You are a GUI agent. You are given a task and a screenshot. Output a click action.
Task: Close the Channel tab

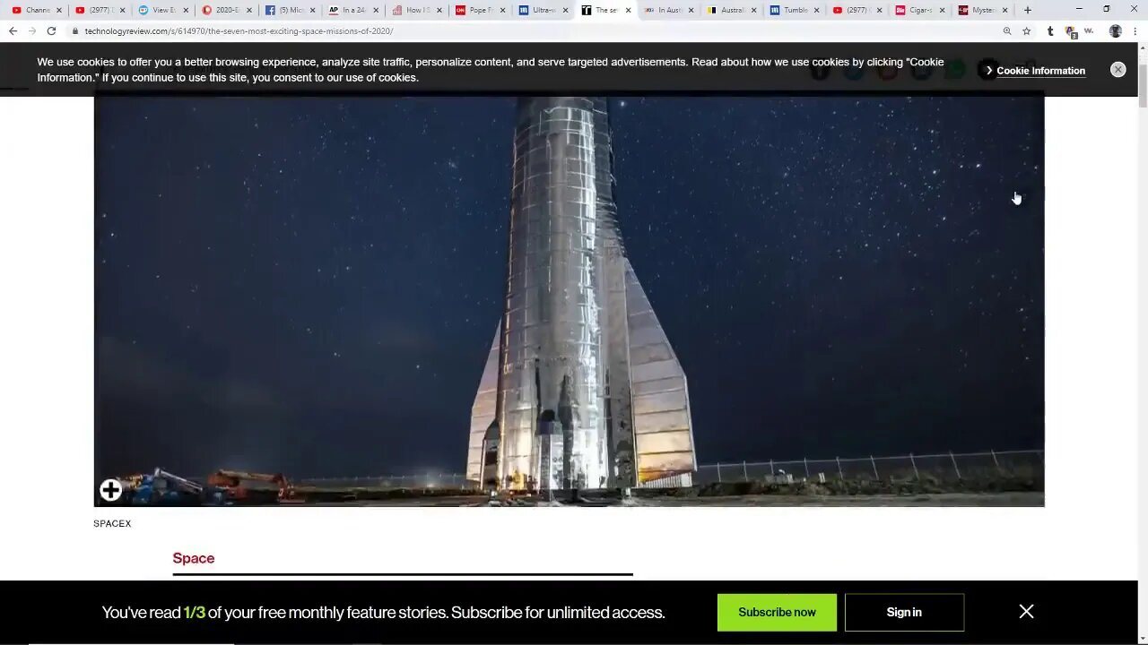[x=59, y=10]
